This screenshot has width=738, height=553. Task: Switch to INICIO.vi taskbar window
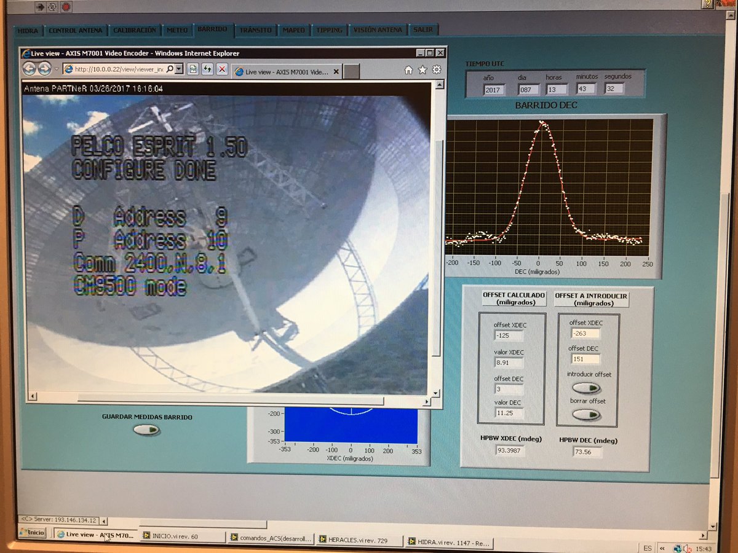181,536
